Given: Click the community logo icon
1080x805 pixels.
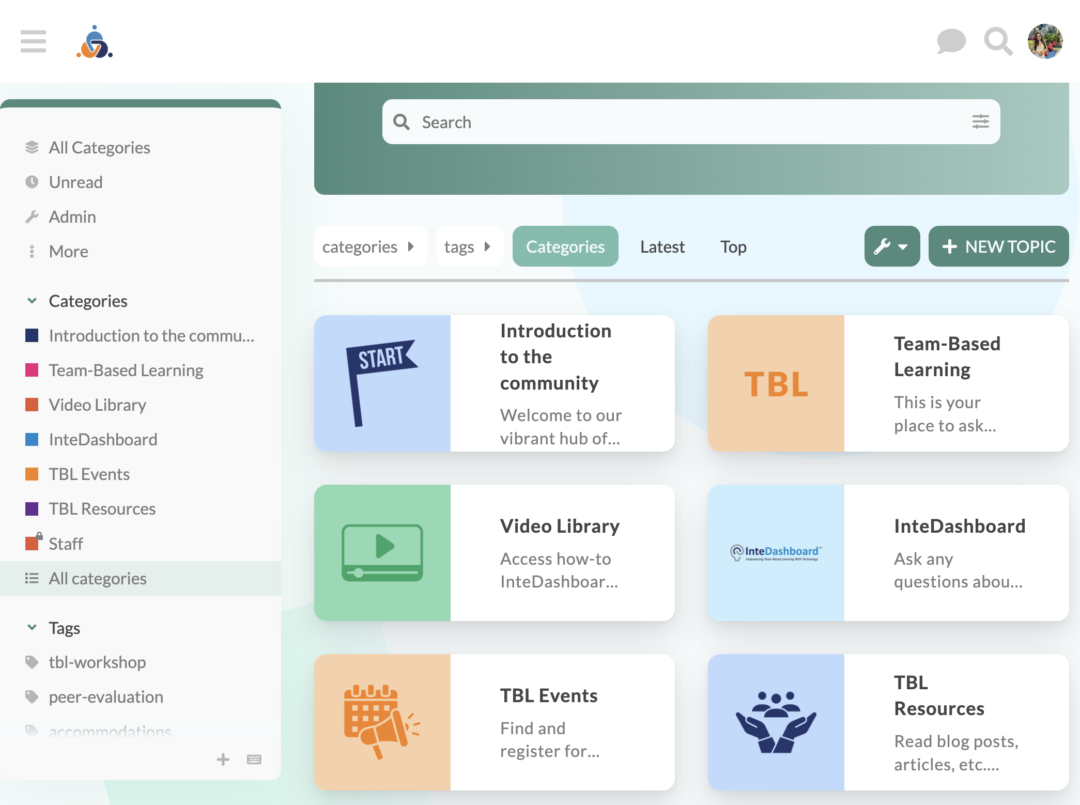Looking at the screenshot, I should 95,41.
